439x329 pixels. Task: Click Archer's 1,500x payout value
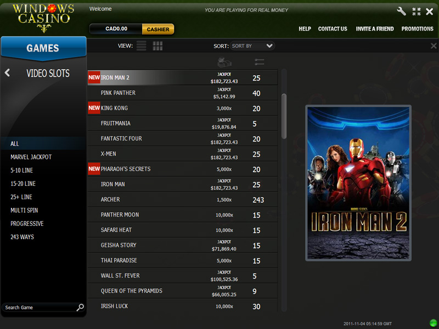pos(224,200)
